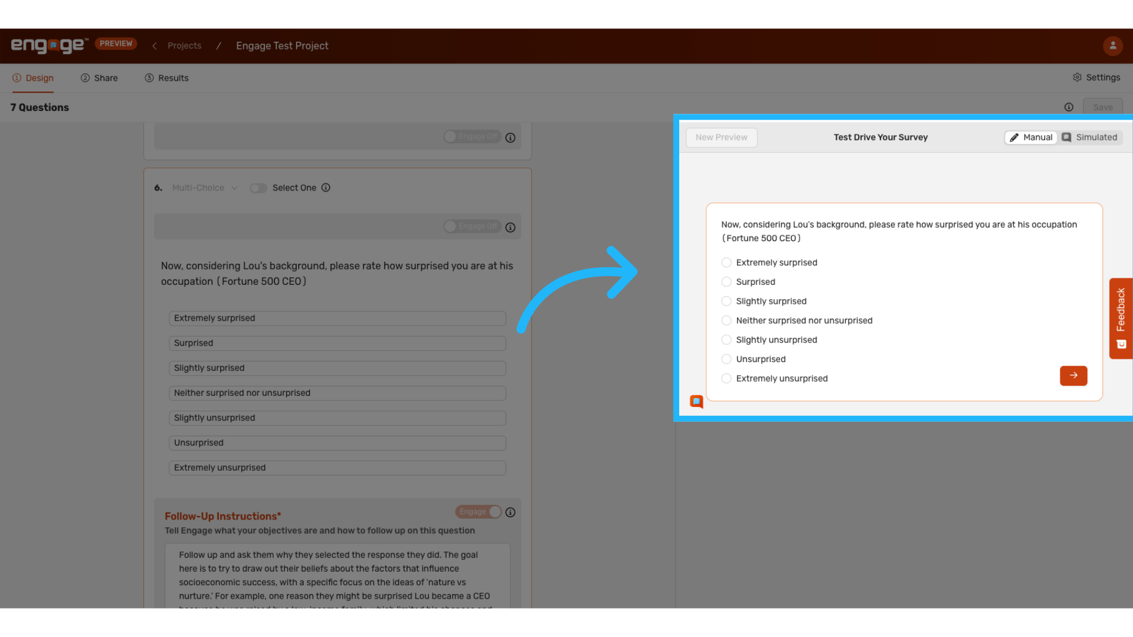The height and width of the screenshot is (637, 1133).
Task: Open the Feedback side tab
Action: pyautogui.click(x=1121, y=318)
